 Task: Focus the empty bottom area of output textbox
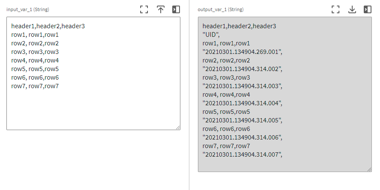point(285,165)
